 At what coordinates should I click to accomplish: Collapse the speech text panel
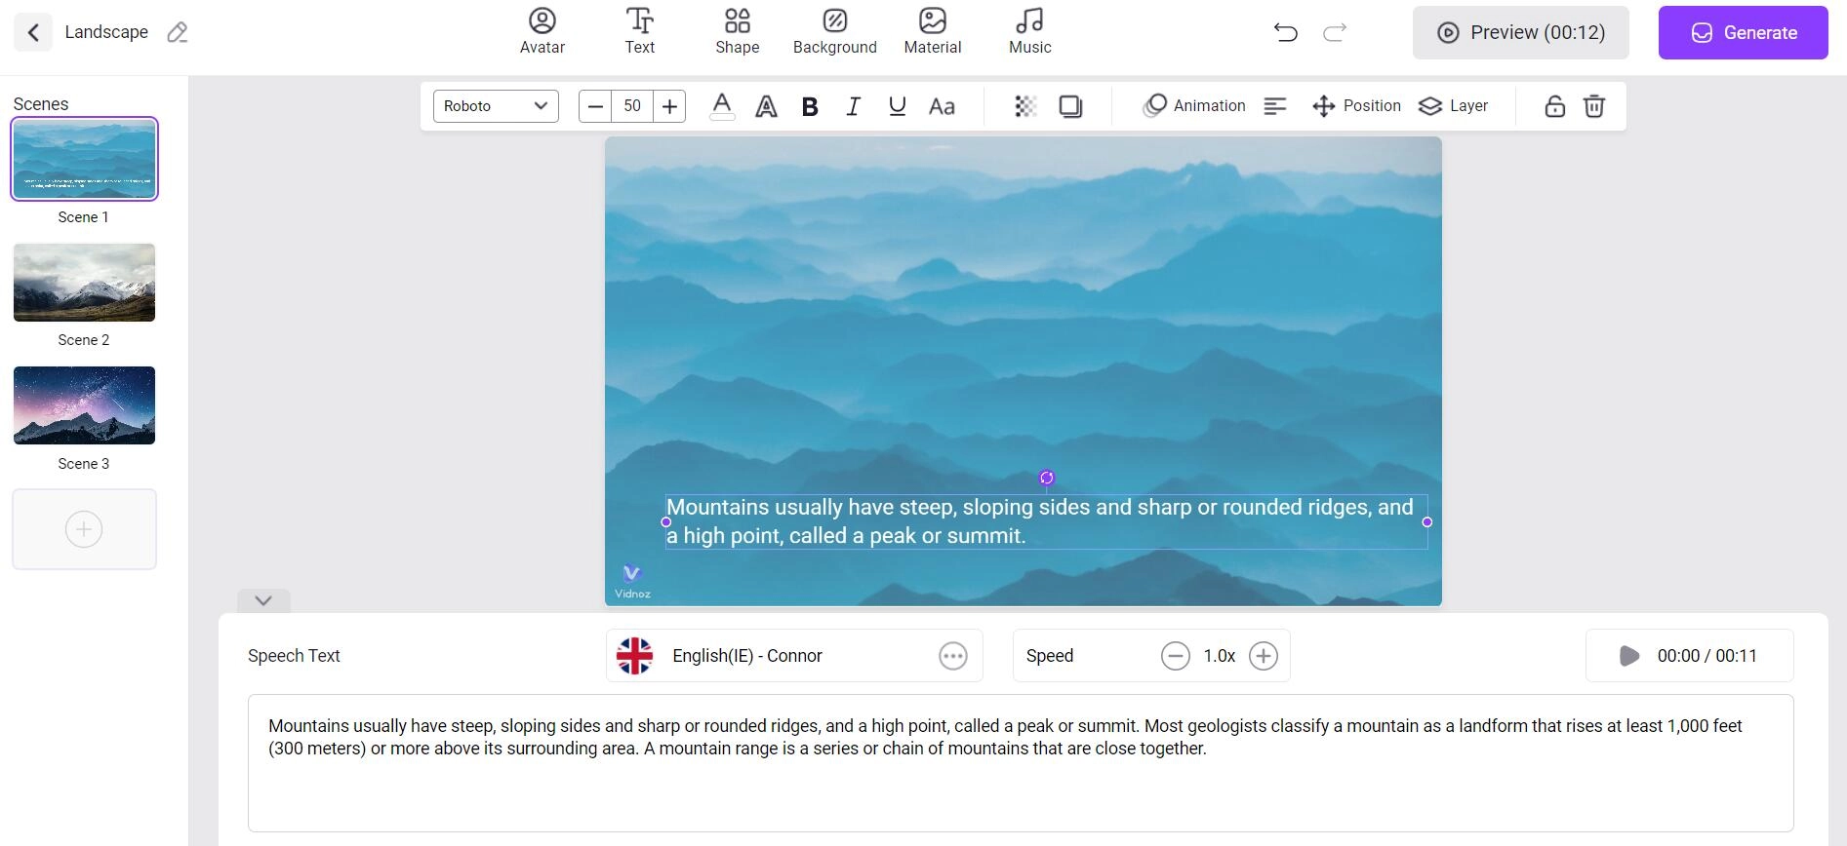pos(263,600)
